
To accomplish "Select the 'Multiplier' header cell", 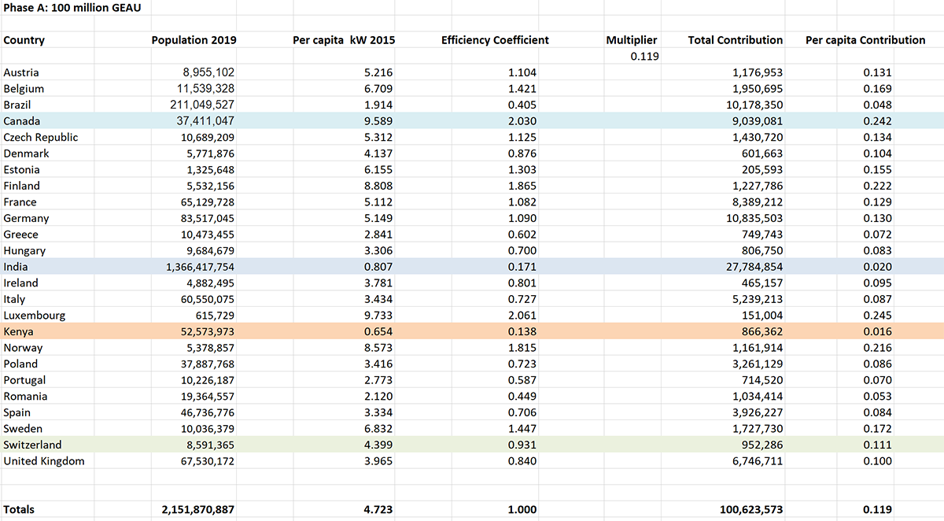I will 632,40.
